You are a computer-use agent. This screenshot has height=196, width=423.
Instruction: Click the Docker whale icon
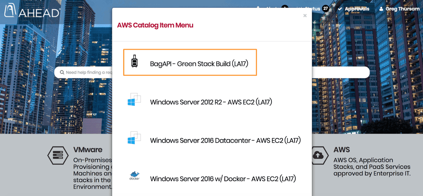click(134, 176)
